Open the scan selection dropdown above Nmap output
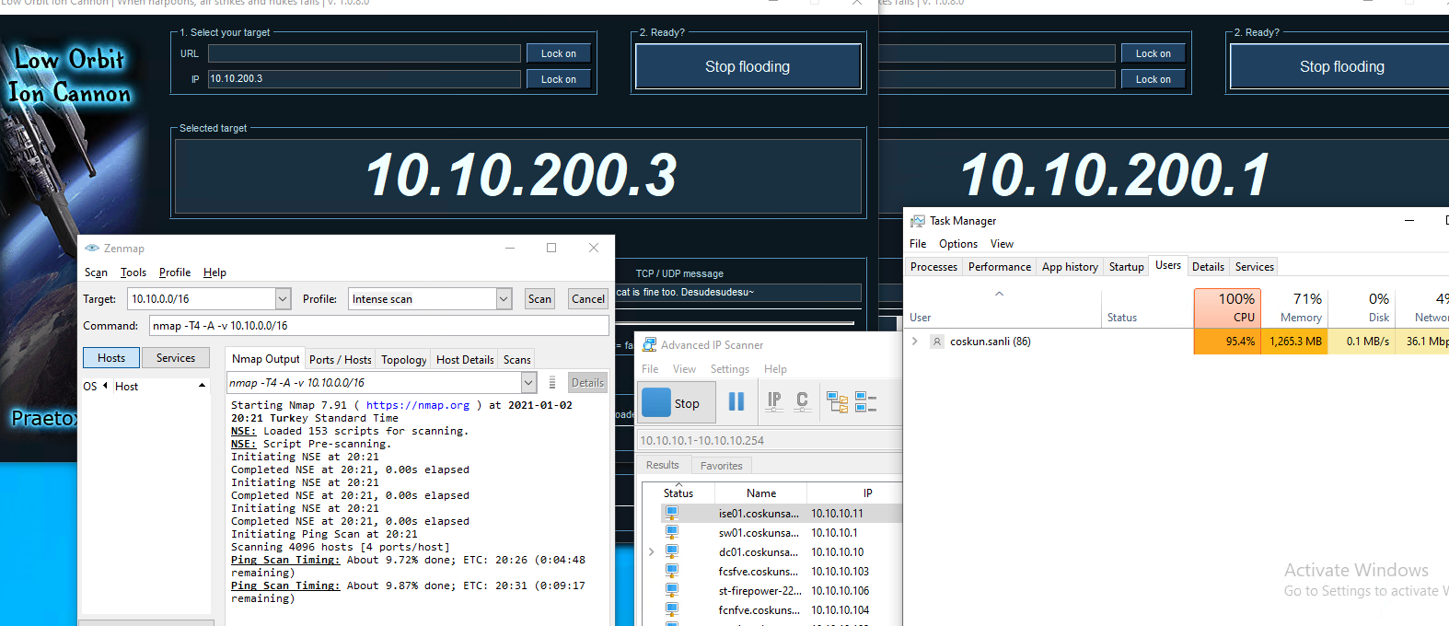1449x626 pixels. [528, 383]
